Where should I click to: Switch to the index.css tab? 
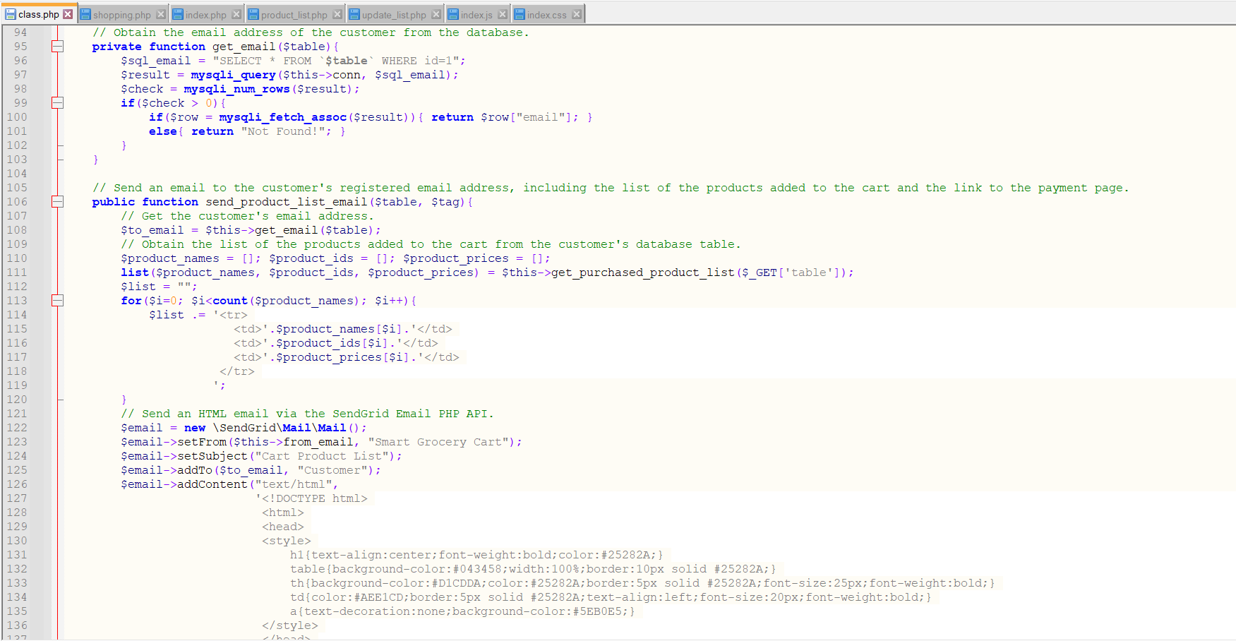click(547, 13)
